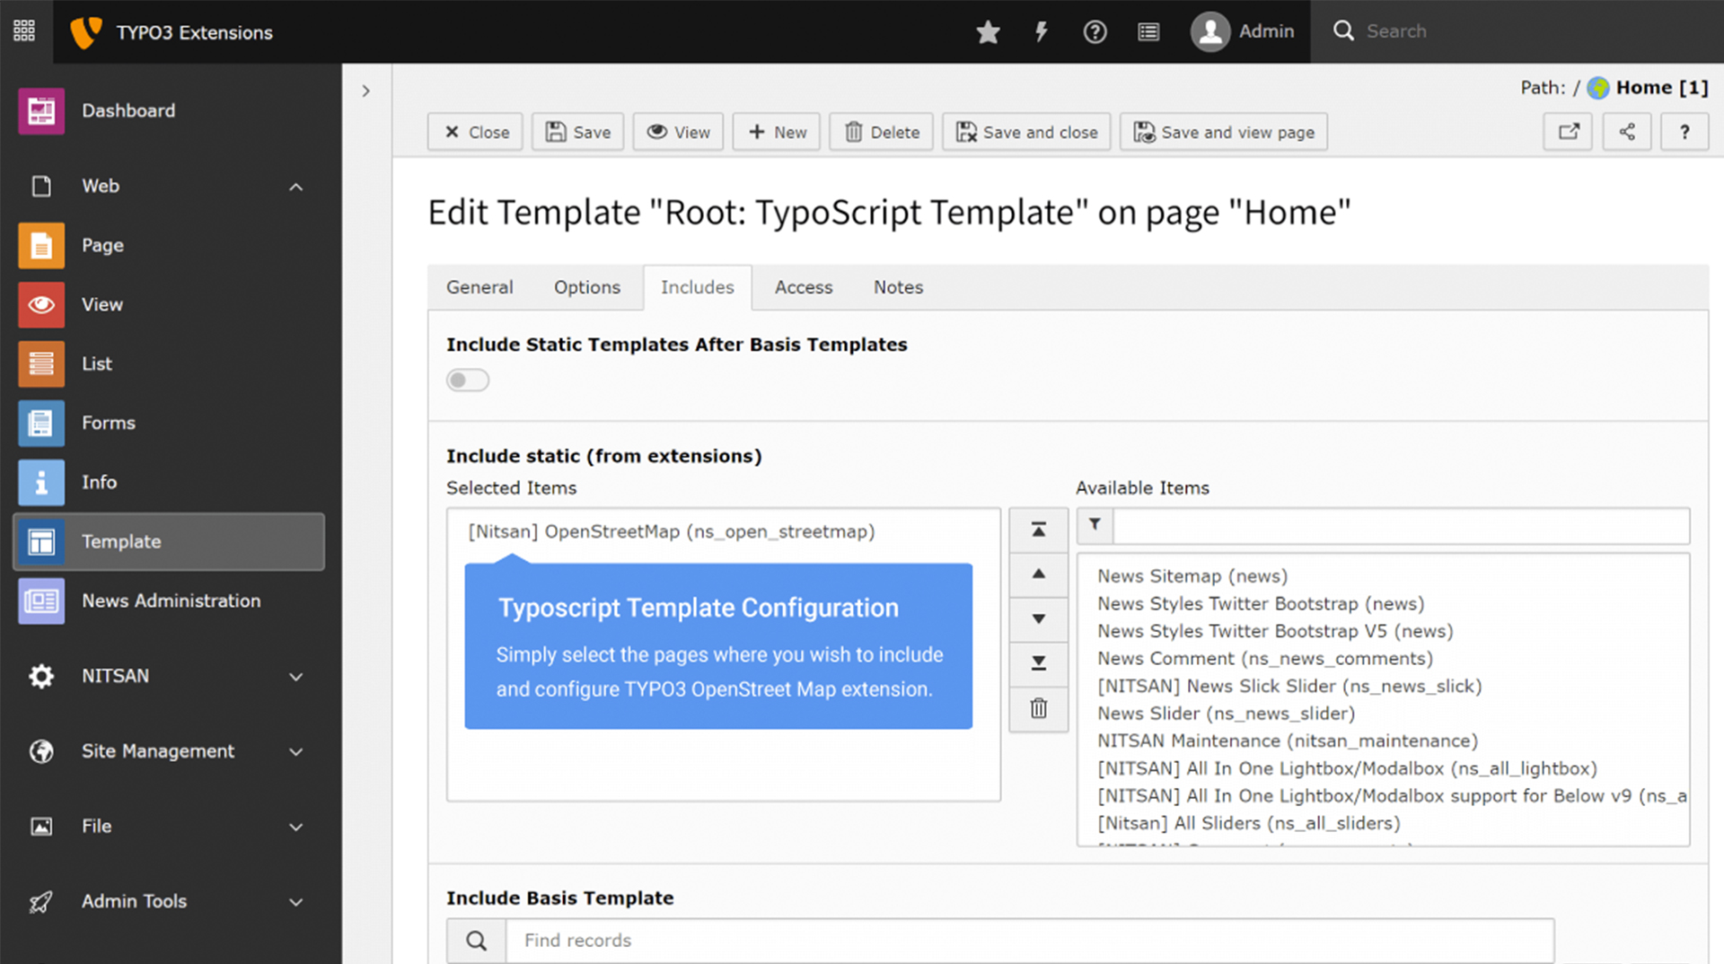Image resolution: width=1724 pixels, height=964 pixels.
Task: Click the bookmarks star icon
Action: (988, 32)
